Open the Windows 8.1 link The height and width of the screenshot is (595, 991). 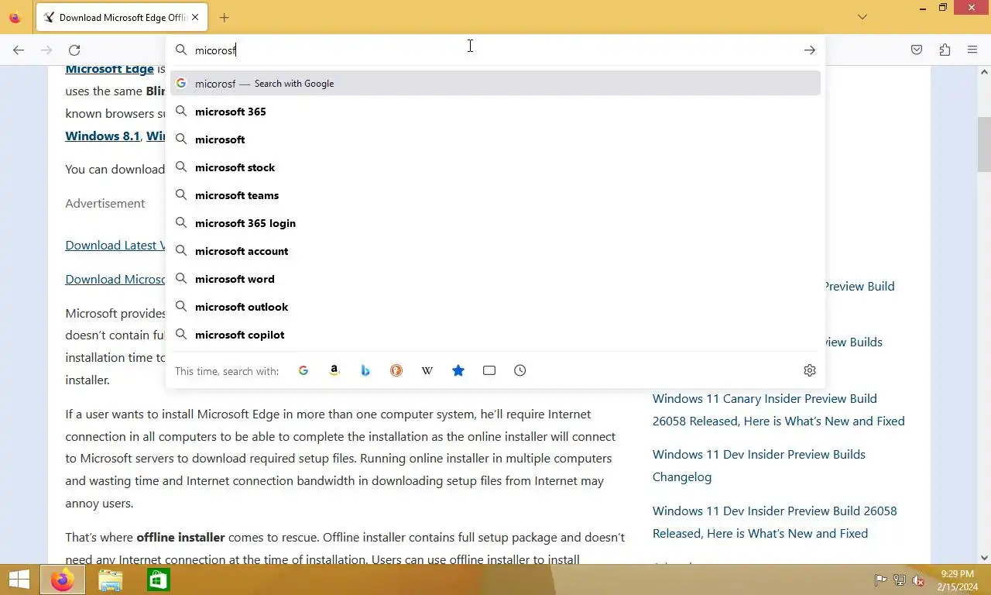pyautogui.click(x=102, y=136)
